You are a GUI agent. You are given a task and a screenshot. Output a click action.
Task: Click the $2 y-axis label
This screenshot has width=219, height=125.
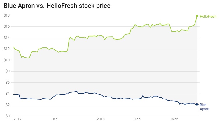(8, 105)
